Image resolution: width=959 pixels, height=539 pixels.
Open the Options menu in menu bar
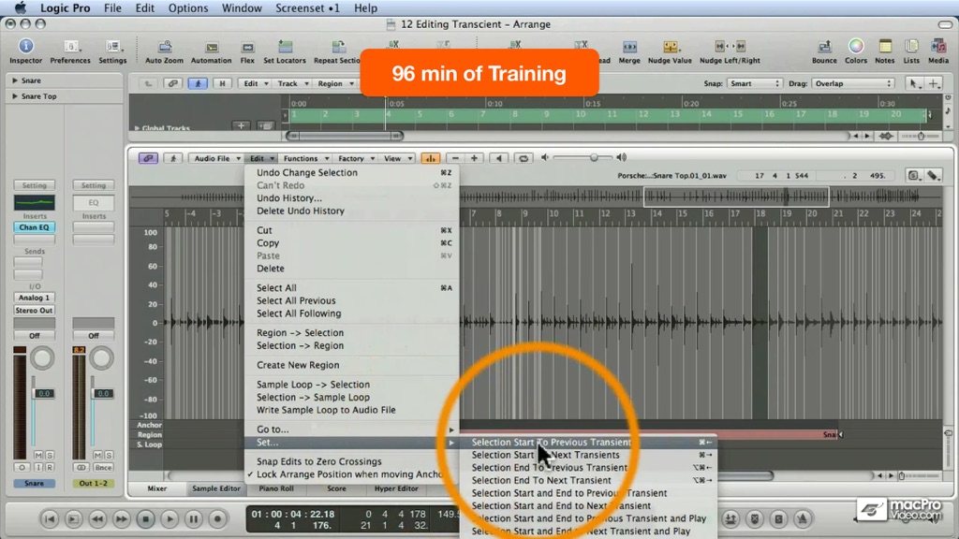pos(187,7)
